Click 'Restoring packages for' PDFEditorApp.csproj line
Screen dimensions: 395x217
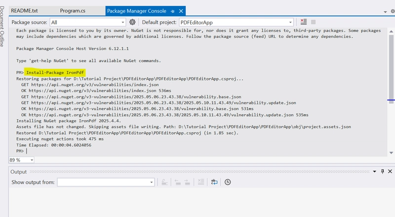[130, 79]
